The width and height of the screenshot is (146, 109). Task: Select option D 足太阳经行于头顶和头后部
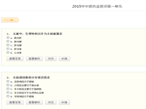[8, 92]
